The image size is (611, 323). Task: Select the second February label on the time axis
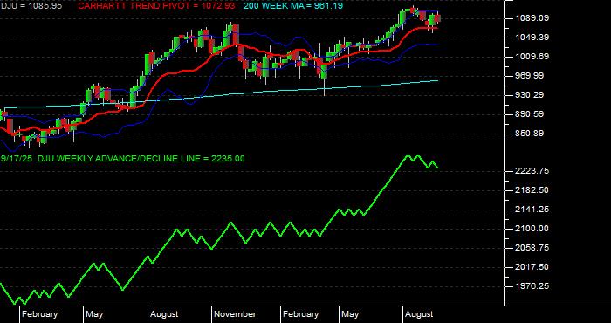pyautogui.click(x=300, y=314)
